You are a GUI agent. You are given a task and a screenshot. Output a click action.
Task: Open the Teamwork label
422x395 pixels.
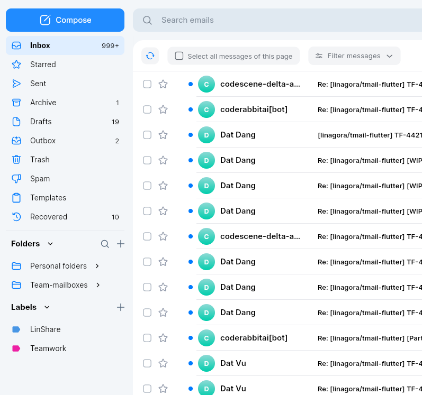[65, 348]
